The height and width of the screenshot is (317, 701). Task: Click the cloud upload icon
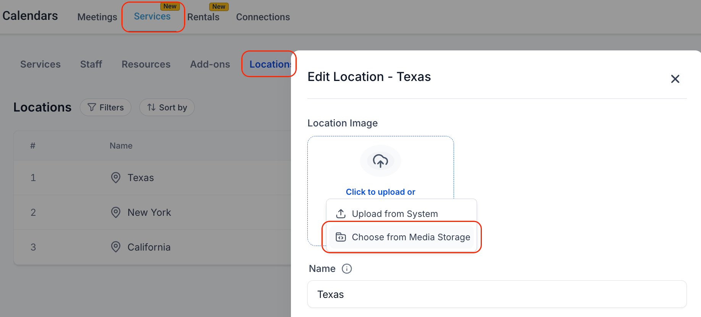[x=381, y=161]
